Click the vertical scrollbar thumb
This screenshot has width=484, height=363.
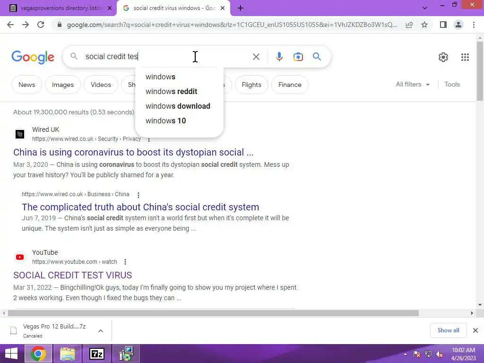click(x=480, y=71)
